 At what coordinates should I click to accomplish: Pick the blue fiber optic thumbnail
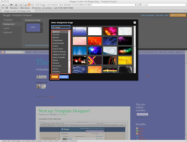coord(110,41)
